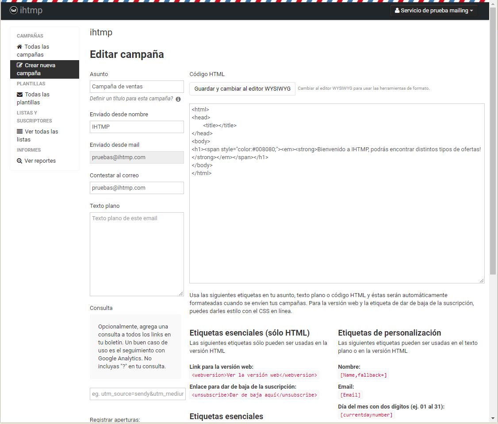Viewport: 498px width, 424px height.
Task: Click inside the Código HTML editor area
Action: coord(337,193)
